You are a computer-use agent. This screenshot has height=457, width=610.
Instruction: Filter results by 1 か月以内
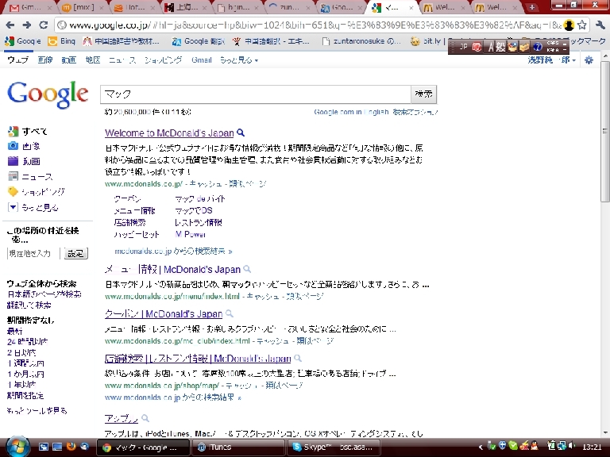click(x=25, y=374)
